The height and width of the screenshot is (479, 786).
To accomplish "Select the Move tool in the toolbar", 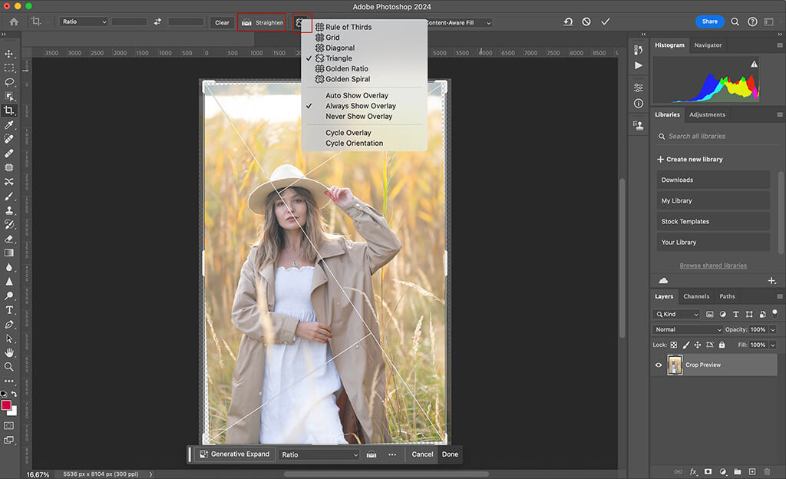I will click(9, 54).
